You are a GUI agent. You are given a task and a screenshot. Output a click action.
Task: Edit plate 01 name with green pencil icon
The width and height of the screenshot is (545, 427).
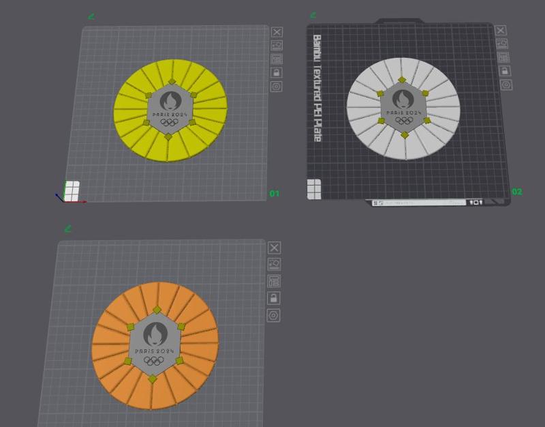pos(91,16)
